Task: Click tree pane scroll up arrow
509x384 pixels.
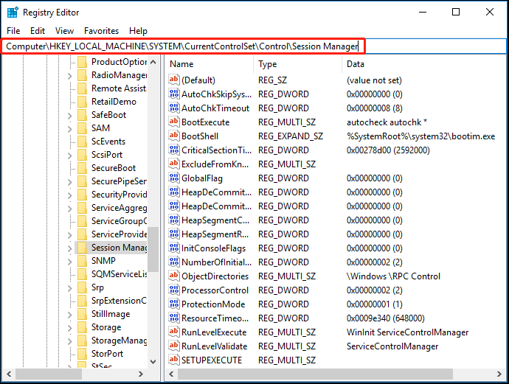Action: coord(153,62)
